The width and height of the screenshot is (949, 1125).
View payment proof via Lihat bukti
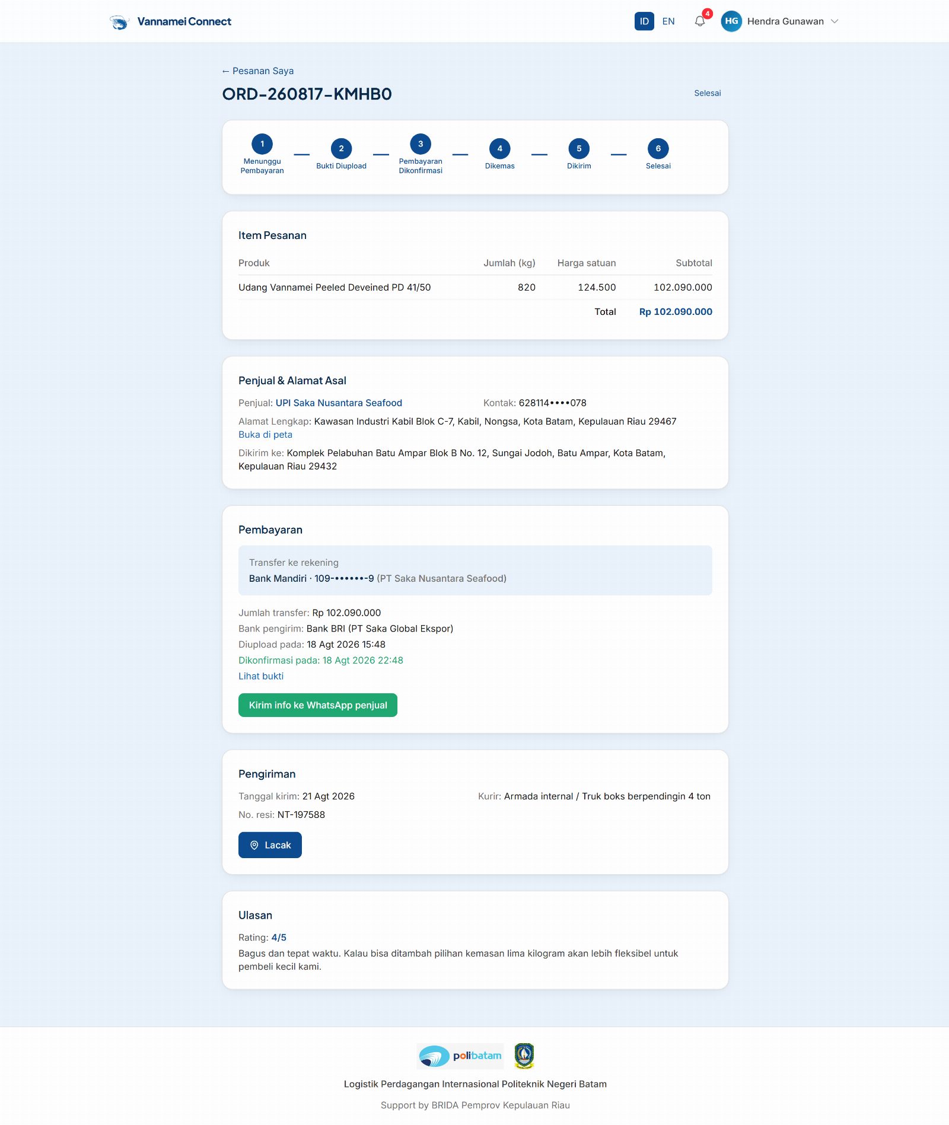(261, 676)
